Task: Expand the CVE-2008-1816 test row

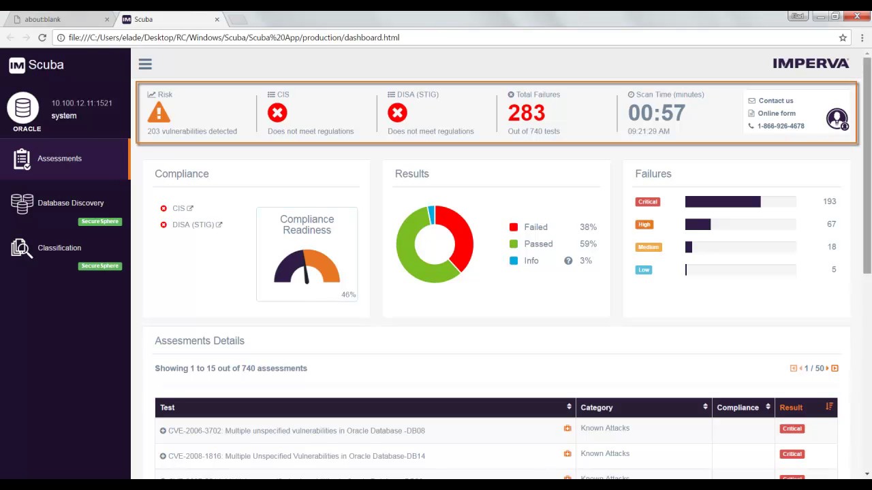Action: tap(163, 456)
